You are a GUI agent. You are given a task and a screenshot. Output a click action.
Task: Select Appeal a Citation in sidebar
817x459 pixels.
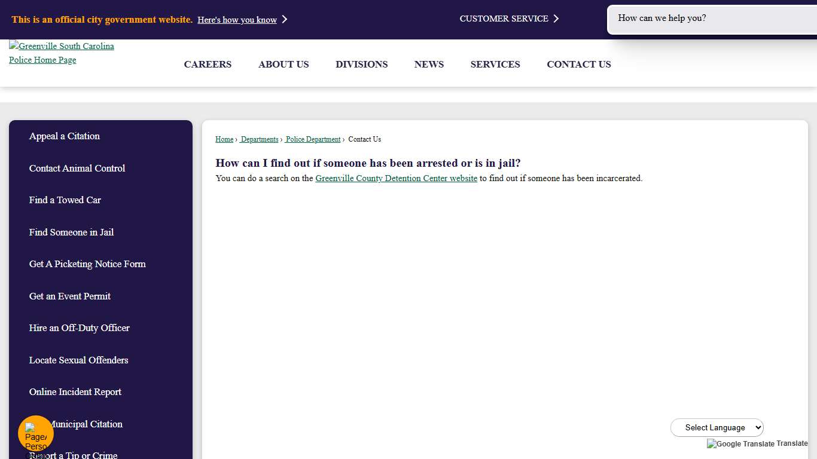pos(65,136)
